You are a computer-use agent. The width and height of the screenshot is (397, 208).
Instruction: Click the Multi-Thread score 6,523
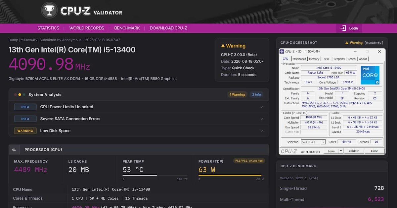tap(376, 199)
